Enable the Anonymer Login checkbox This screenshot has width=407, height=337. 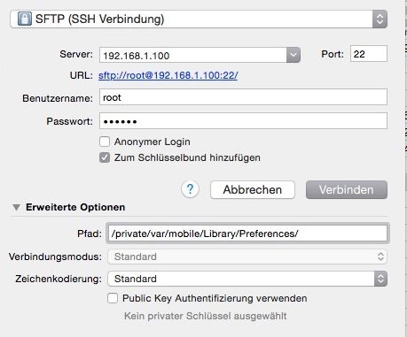click(x=105, y=142)
